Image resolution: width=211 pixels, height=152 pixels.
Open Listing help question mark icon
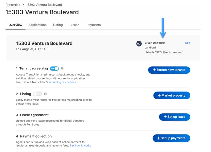(45, 94)
